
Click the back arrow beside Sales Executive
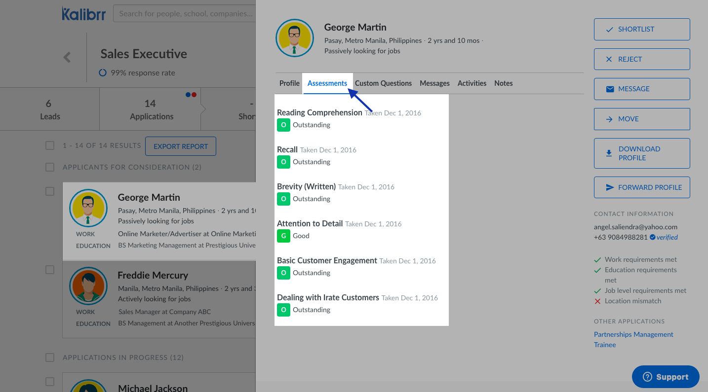coord(67,57)
